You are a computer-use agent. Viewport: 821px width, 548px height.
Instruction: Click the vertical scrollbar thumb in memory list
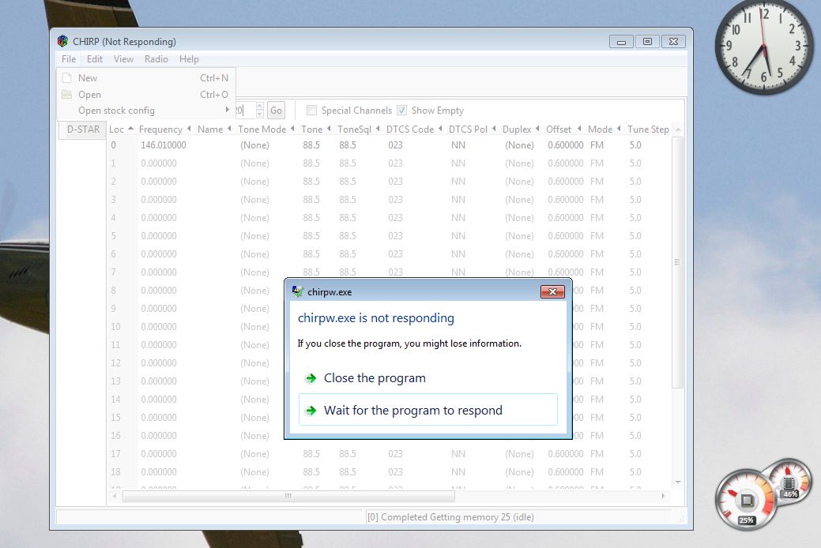click(x=677, y=261)
